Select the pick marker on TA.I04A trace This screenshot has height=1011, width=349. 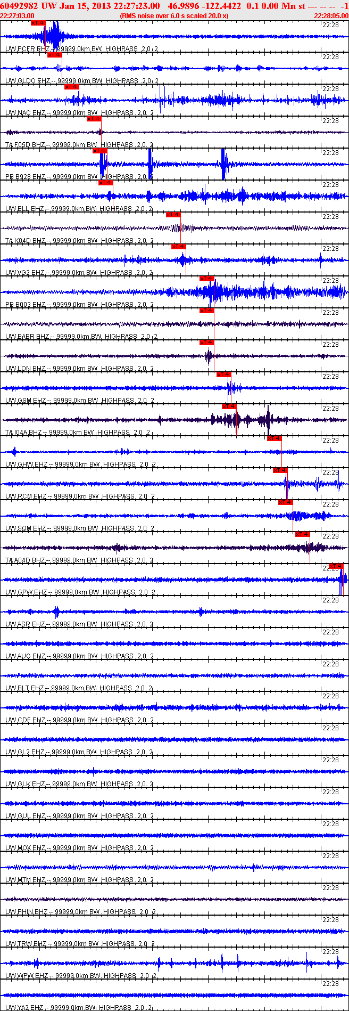click(x=229, y=406)
